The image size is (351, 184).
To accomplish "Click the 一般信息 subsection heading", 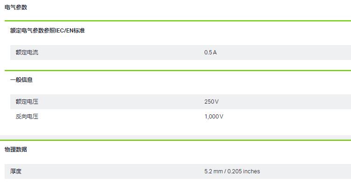I will (21, 80).
